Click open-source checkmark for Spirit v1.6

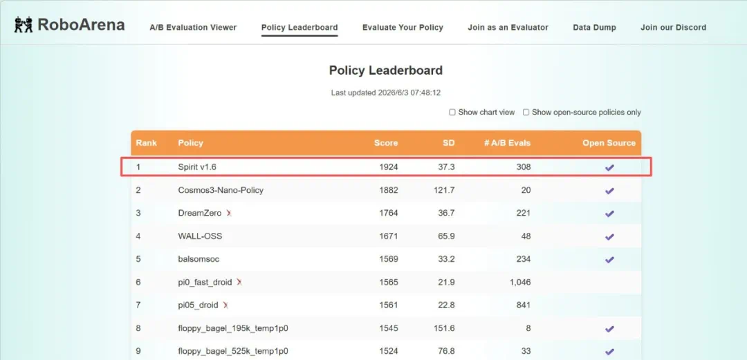click(609, 168)
